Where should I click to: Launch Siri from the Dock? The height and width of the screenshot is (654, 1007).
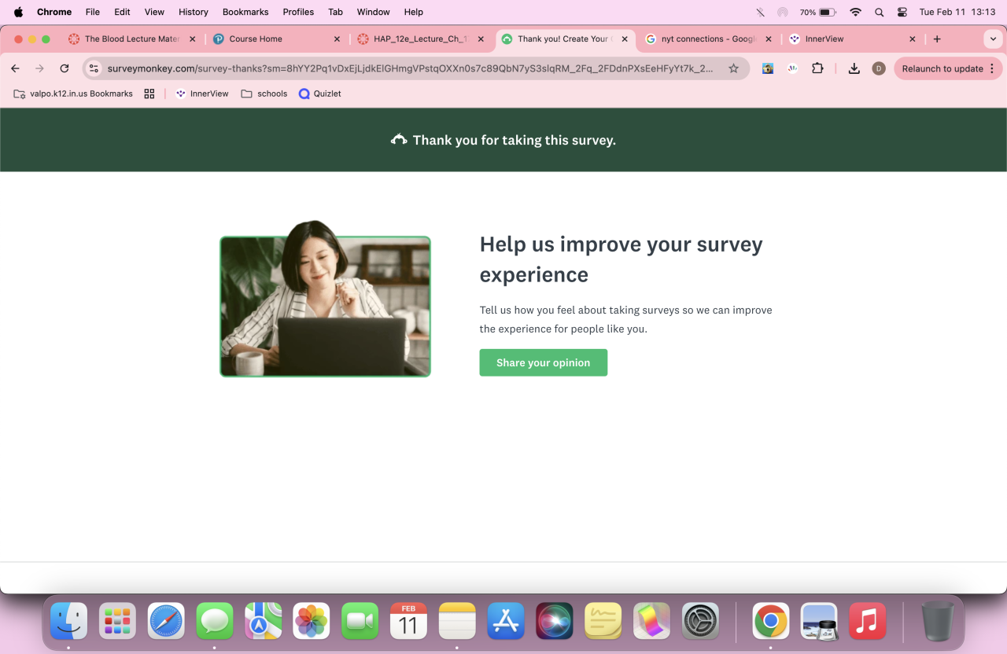[x=554, y=622]
